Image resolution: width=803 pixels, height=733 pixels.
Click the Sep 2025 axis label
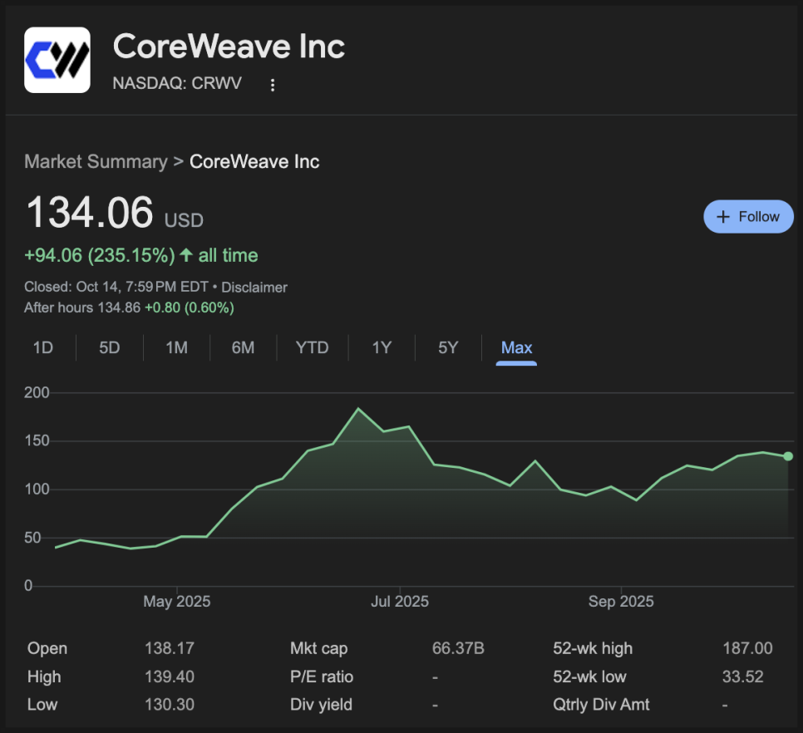[x=621, y=601]
